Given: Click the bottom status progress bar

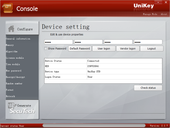Looking at the screenshot, I should pyautogui.click(x=94, y=126).
